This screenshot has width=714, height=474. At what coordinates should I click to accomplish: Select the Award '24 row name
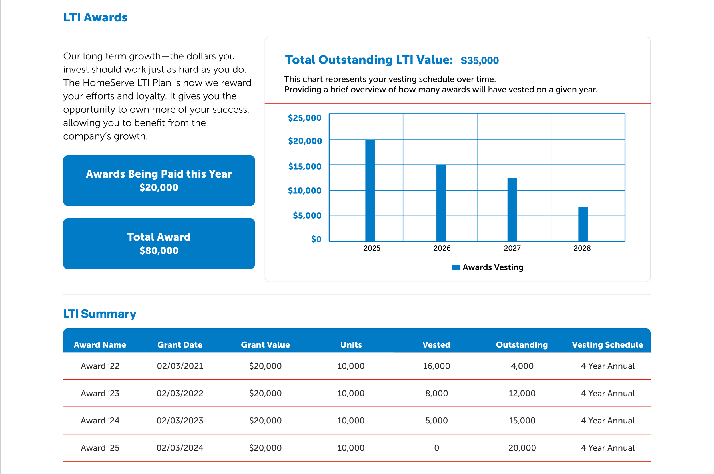pyautogui.click(x=100, y=421)
